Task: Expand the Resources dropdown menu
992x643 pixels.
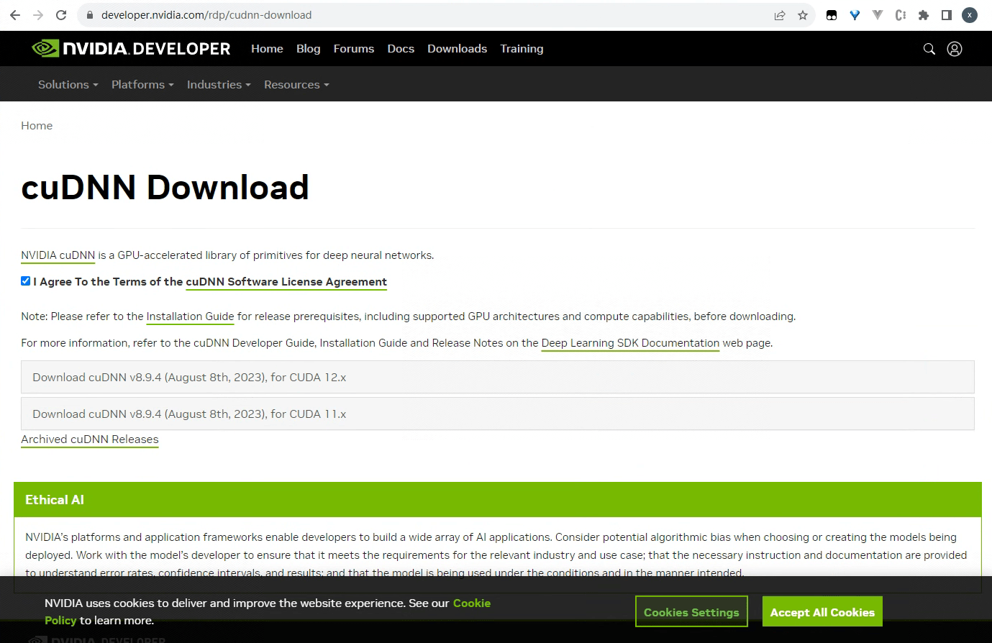Action: click(x=296, y=84)
